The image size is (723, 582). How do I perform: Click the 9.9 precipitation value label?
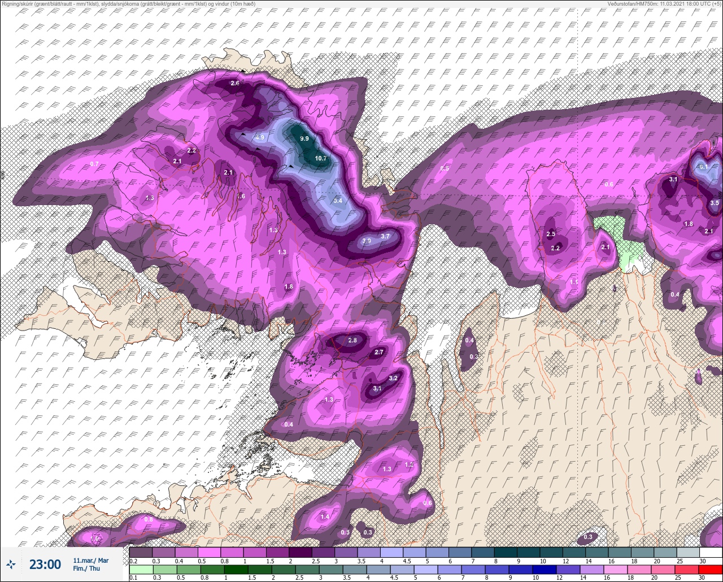pyautogui.click(x=304, y=138)
